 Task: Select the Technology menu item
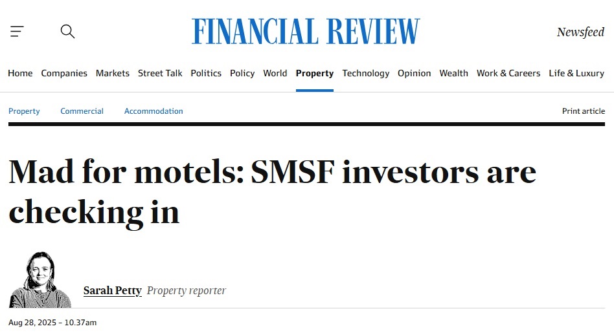point(366,73)
